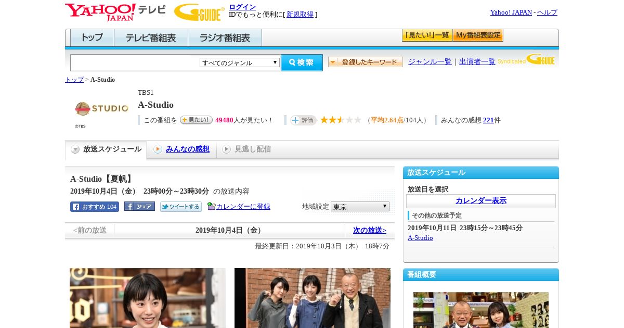The width and height of the screenshot is (624, 328).
Task: Click the 最終更新日 timestamp text
Action: pyautogui.click(x=322, y=246)
